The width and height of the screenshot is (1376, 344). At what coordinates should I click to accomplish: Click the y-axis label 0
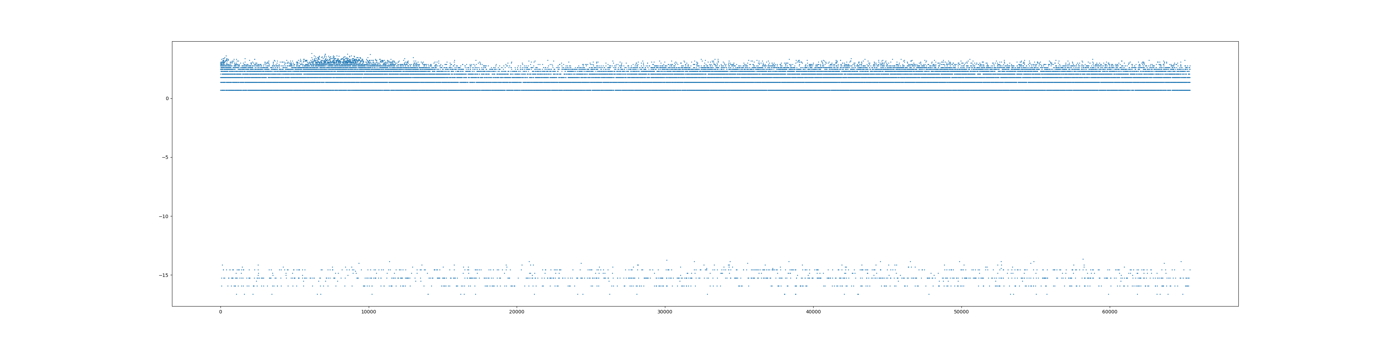(166, 98)
